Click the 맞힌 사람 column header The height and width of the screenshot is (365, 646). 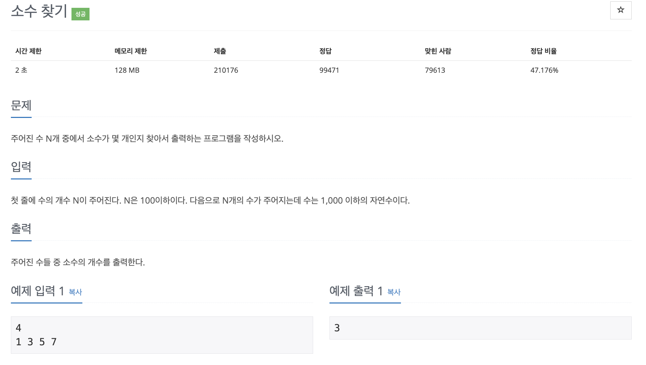pos(438,51)
